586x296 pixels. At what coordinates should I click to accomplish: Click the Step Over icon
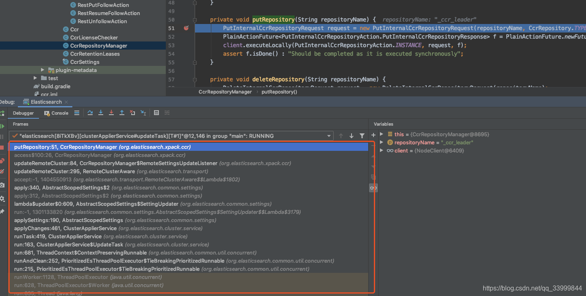click(x=90, y=113)
